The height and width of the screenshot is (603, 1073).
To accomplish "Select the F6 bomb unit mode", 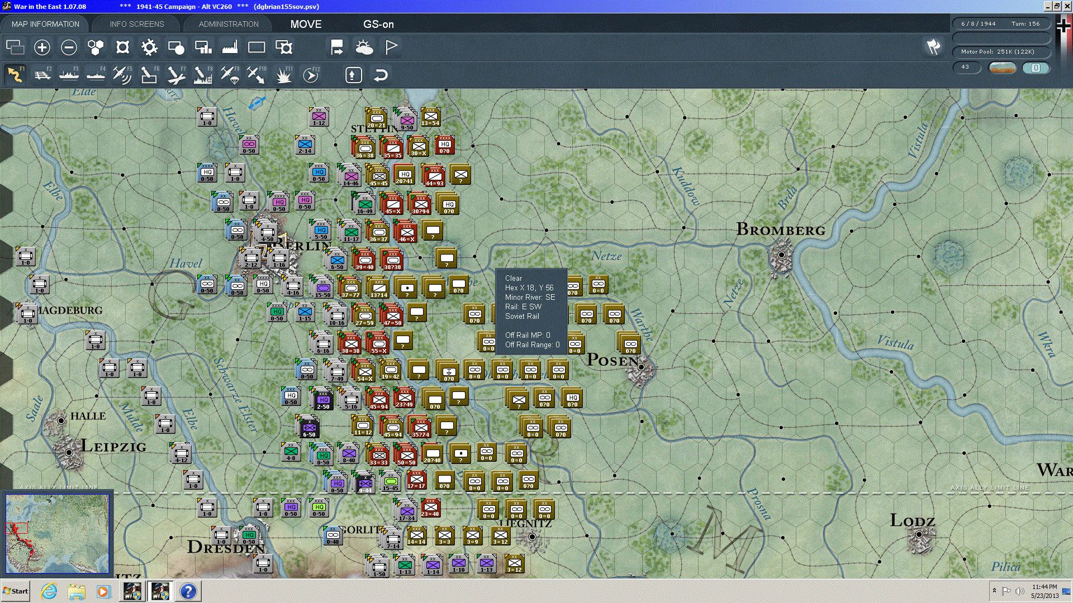I will [x=149, y=75].
